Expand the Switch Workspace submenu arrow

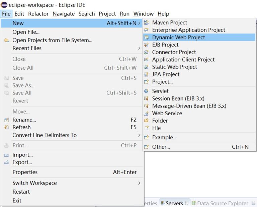pos(139,183)
